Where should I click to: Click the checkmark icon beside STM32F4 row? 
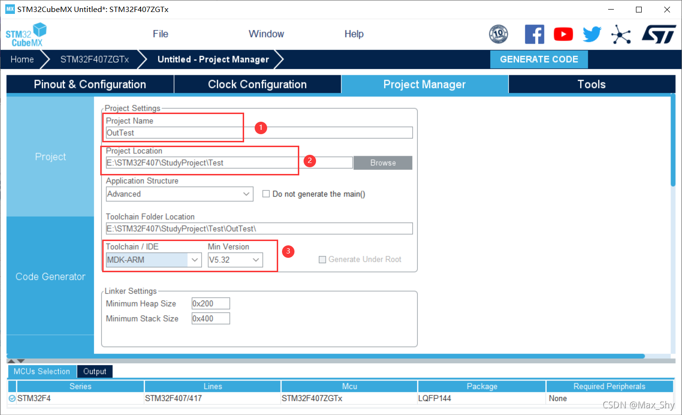[12, 398]
